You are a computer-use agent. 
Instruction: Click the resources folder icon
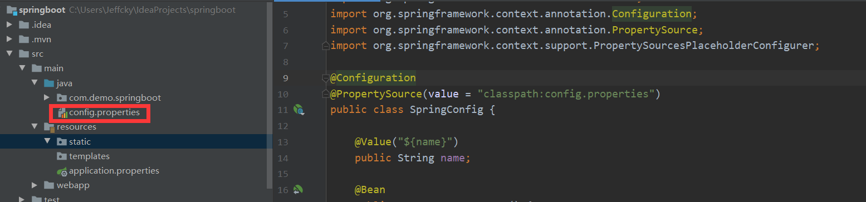(x=49, y=127)
